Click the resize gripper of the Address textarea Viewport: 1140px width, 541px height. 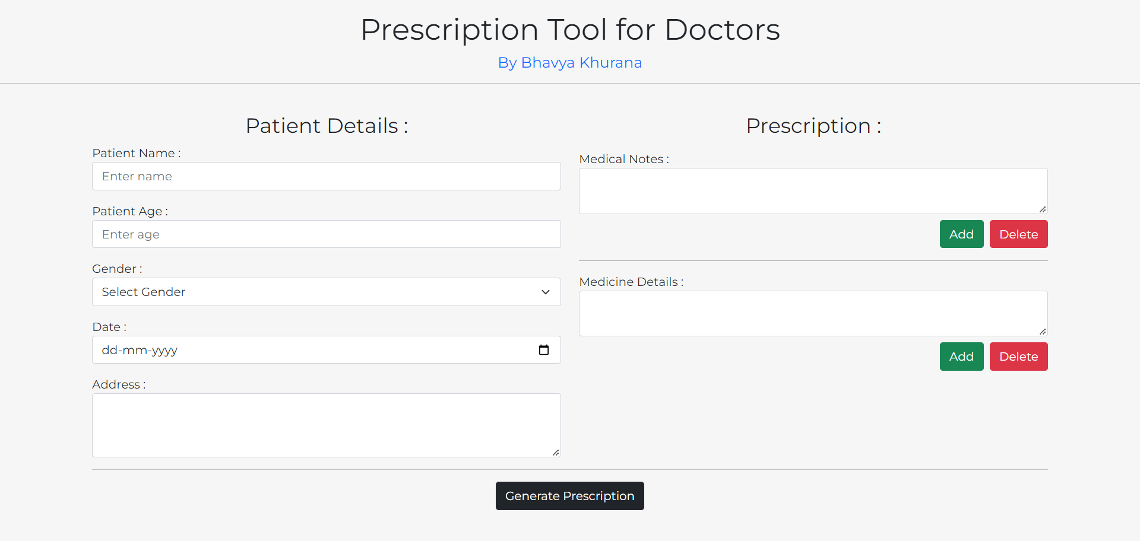tap(556, 452)
